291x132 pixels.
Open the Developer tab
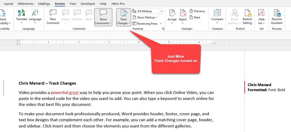(x=88, y=4)
